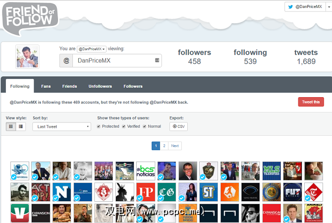Viewport: 332px width, 223px height.
Task: Open the red FP logo account avatar
Action: 146,192
